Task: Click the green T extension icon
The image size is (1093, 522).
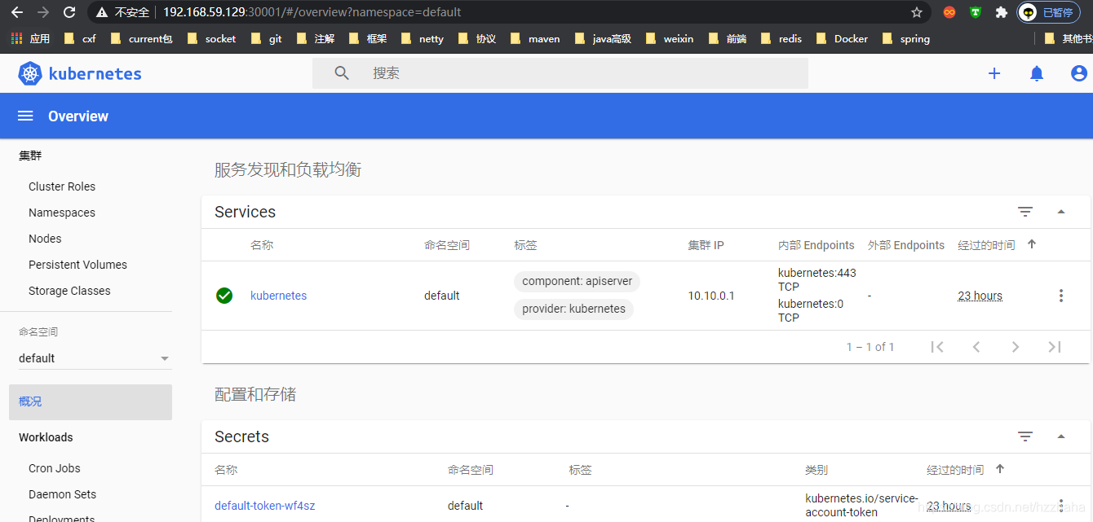Action: pyautogui.click(x=976, y=12)
